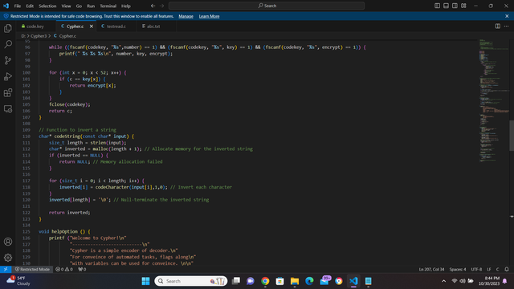Click the Manage link in Restricted Mode banner
This screenshot has width=514, height=289.
(x=186, y=16)
